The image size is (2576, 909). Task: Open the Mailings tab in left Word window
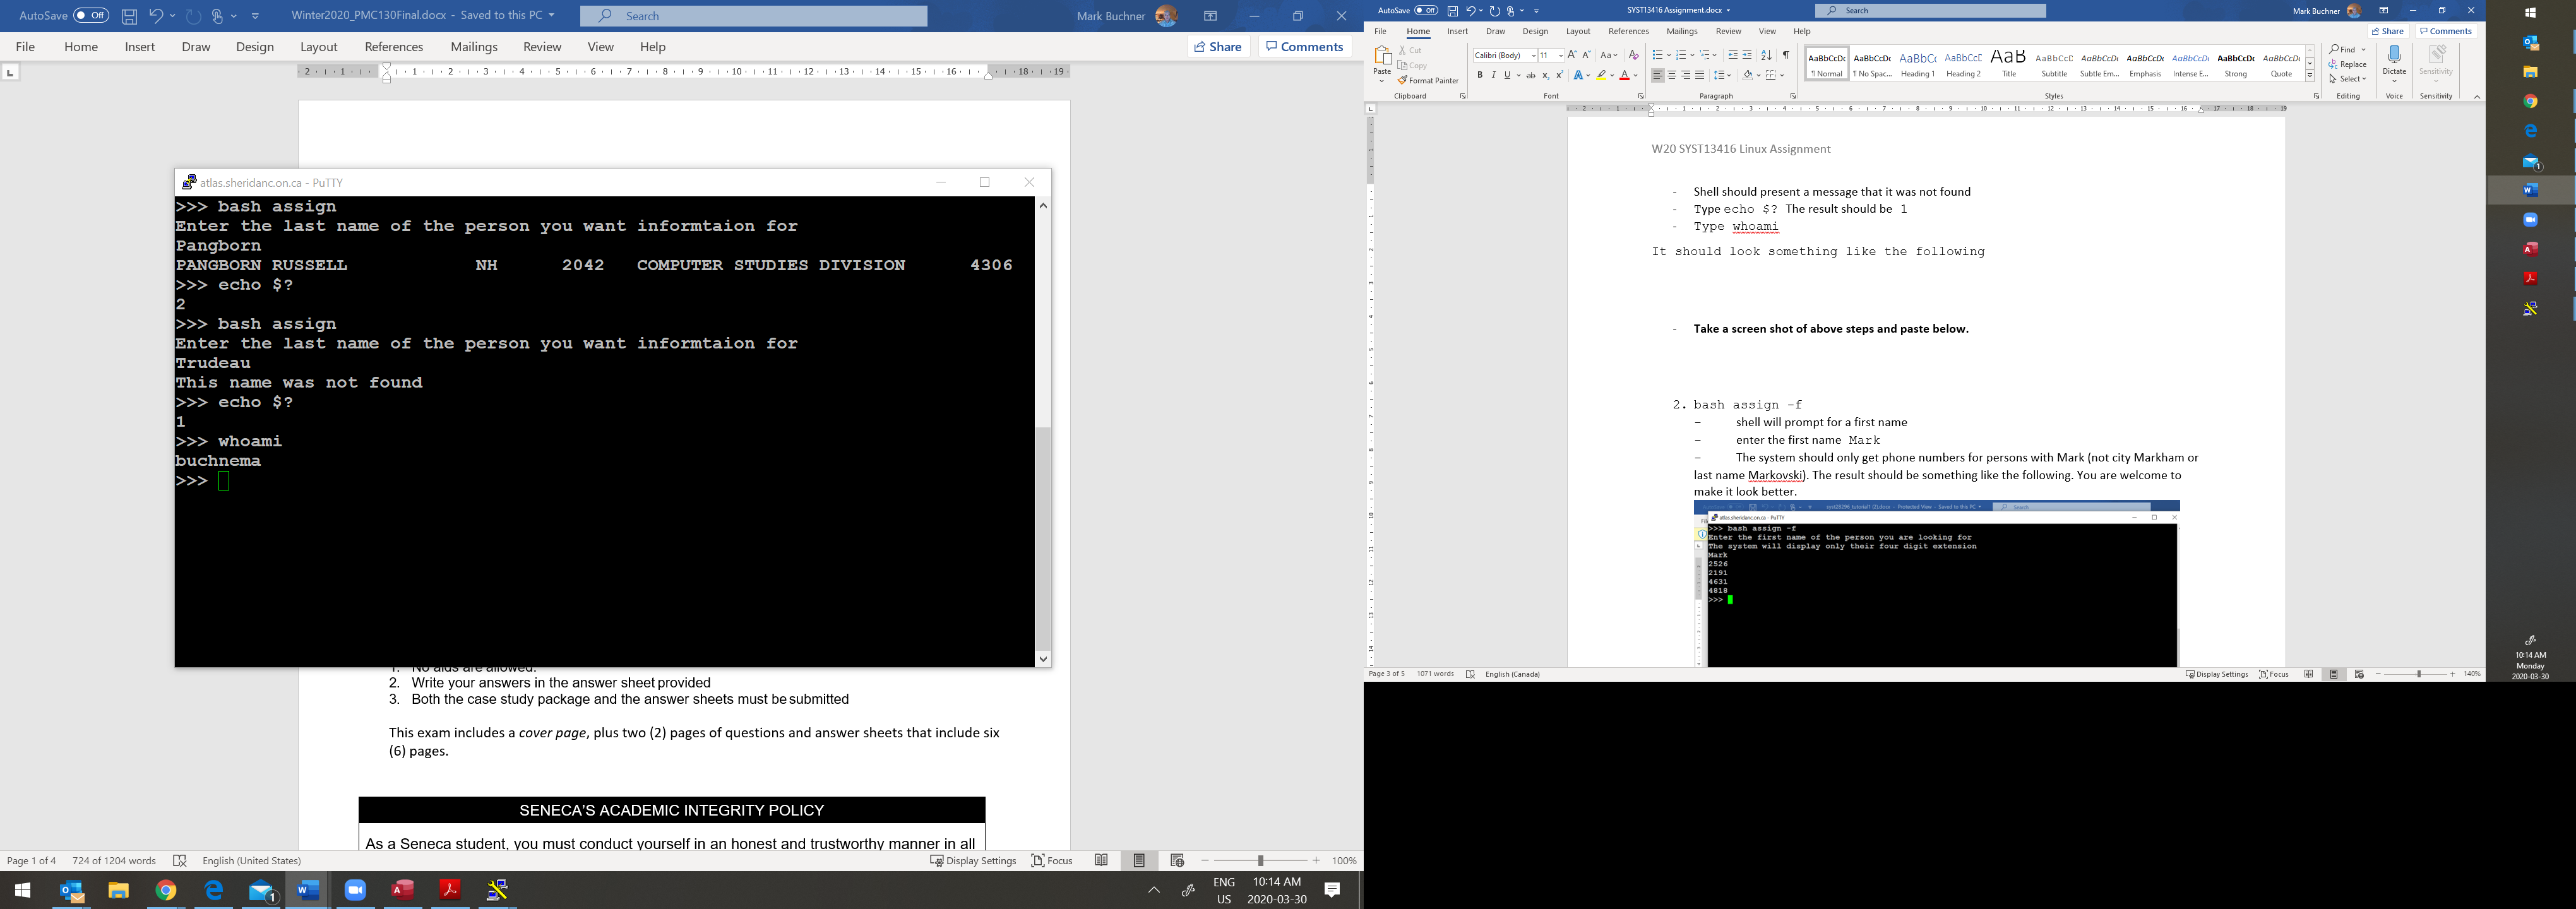(474, 47)
